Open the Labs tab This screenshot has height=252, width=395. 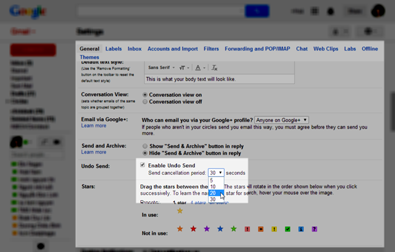[x=350, y=49]
